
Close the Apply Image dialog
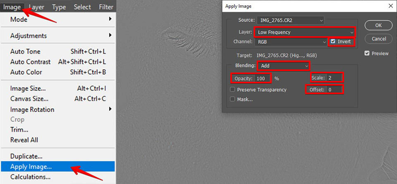[x=391, y=6]
